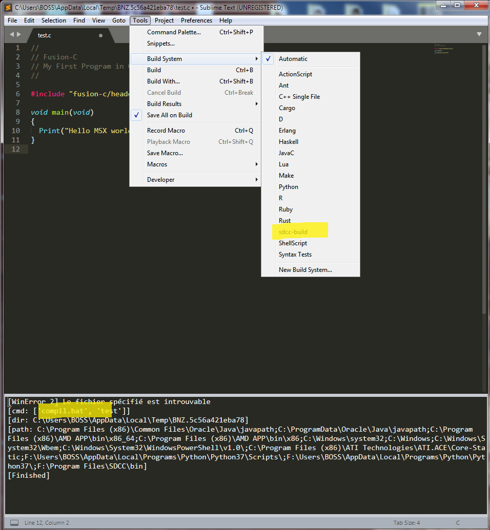Toggle the panel switcher icon in status bar

point(14,522)
